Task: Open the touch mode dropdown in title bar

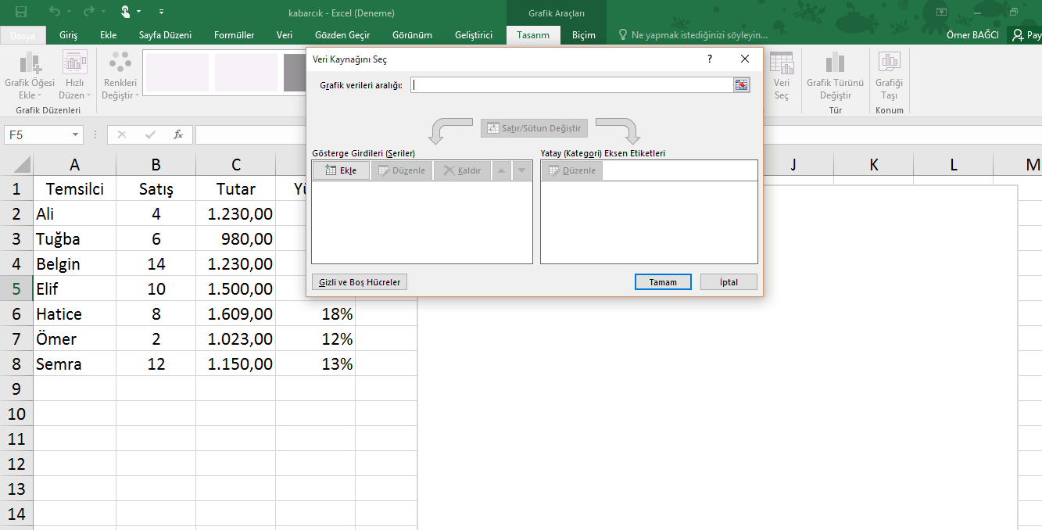Action: pos(139,13)
